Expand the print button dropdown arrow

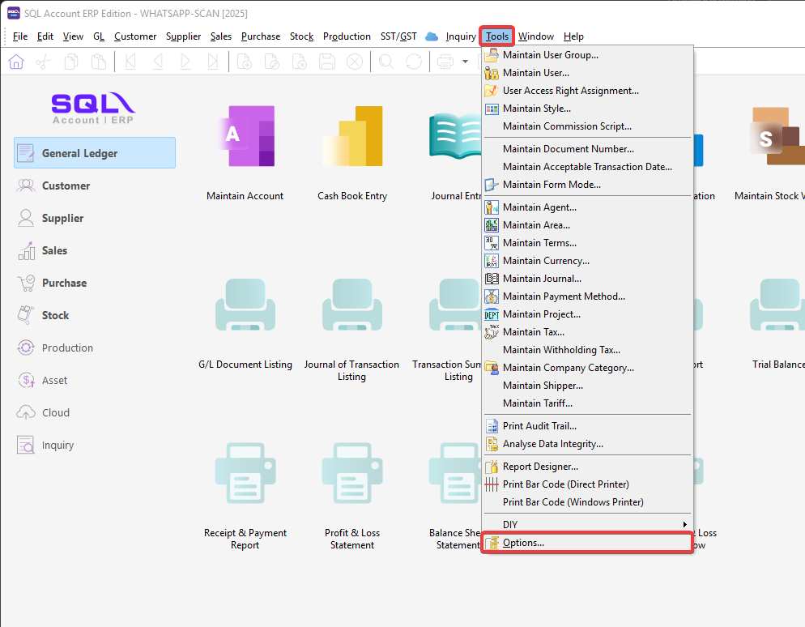465,62
